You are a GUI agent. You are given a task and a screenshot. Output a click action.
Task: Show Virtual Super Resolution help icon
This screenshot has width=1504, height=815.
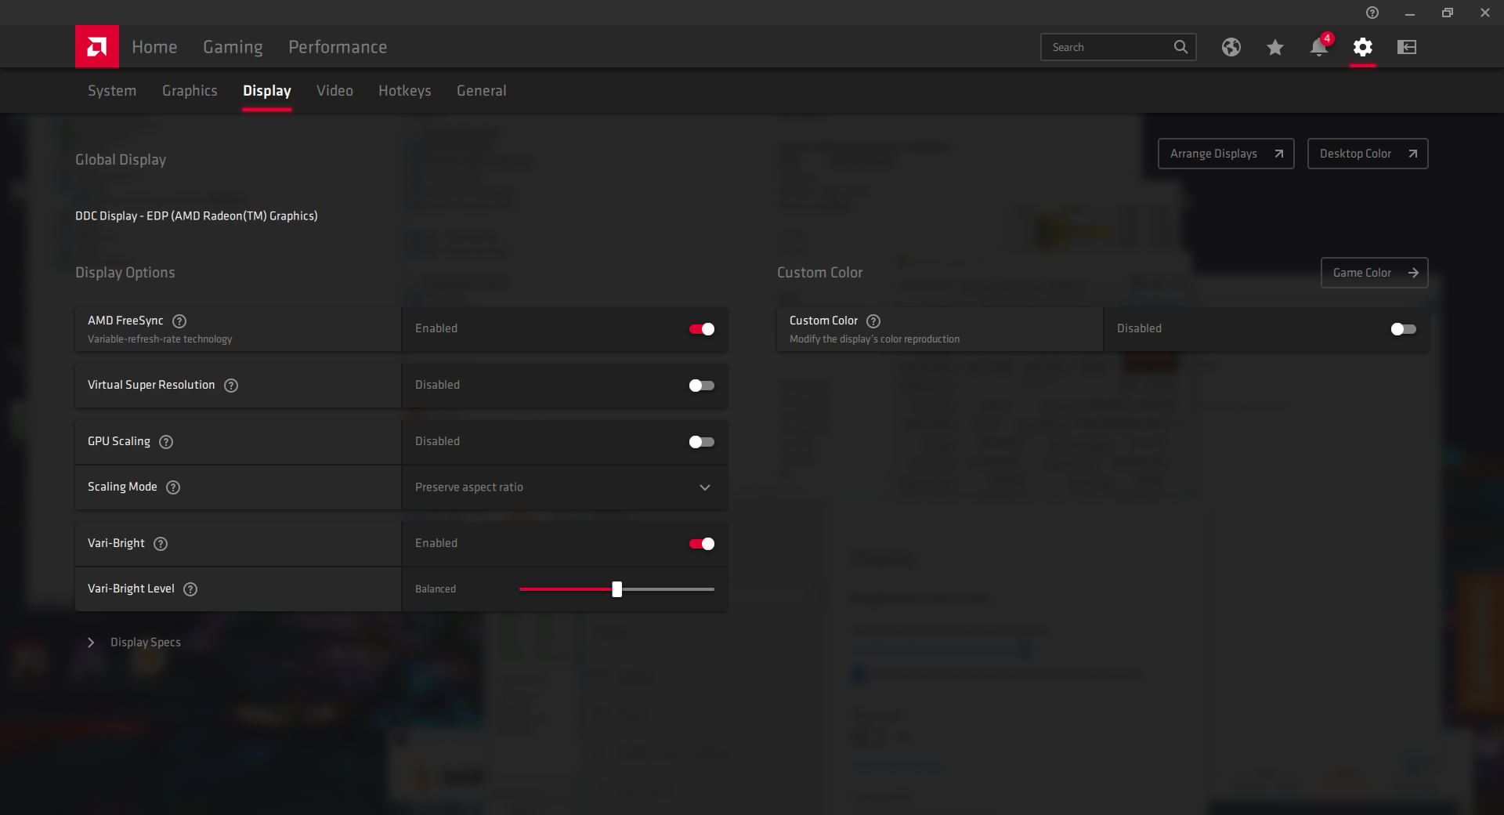(231, 385)
